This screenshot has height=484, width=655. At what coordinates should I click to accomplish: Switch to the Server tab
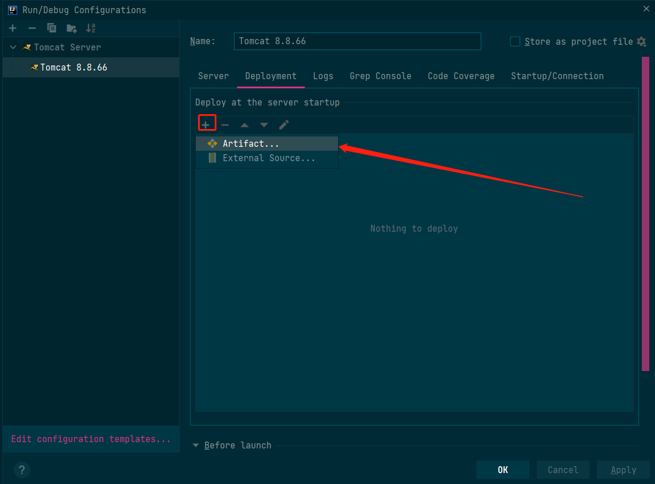click(214, 76)
